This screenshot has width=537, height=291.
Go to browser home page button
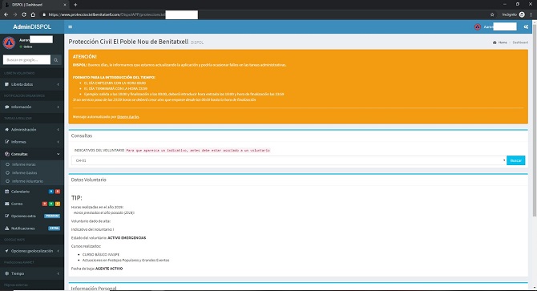tap(33, 14)
